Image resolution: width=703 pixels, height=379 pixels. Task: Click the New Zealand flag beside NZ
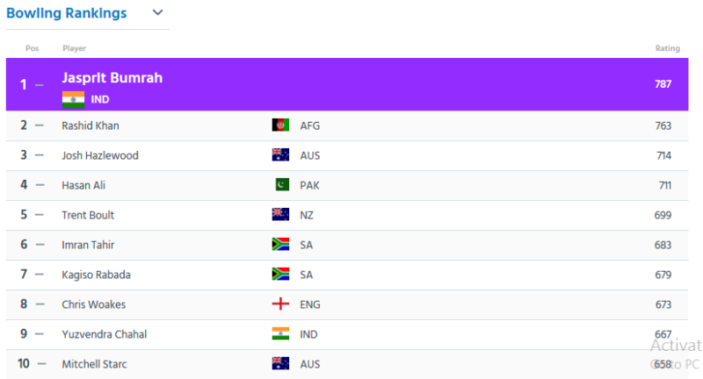[280, 215]
